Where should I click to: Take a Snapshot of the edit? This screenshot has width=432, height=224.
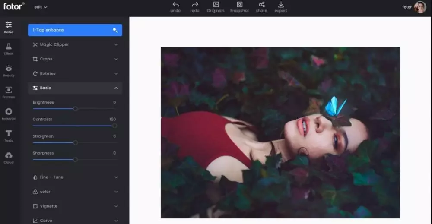239,7
